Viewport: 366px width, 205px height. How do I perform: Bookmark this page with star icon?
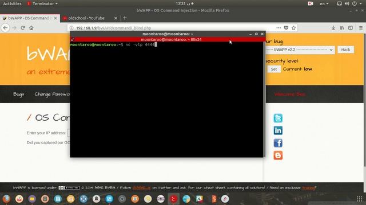pyautogui.click(x=293, y=28)
